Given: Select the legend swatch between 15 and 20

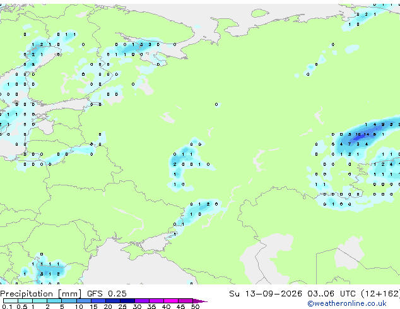Looking at the screenshot, I should (x=98, y=301).
